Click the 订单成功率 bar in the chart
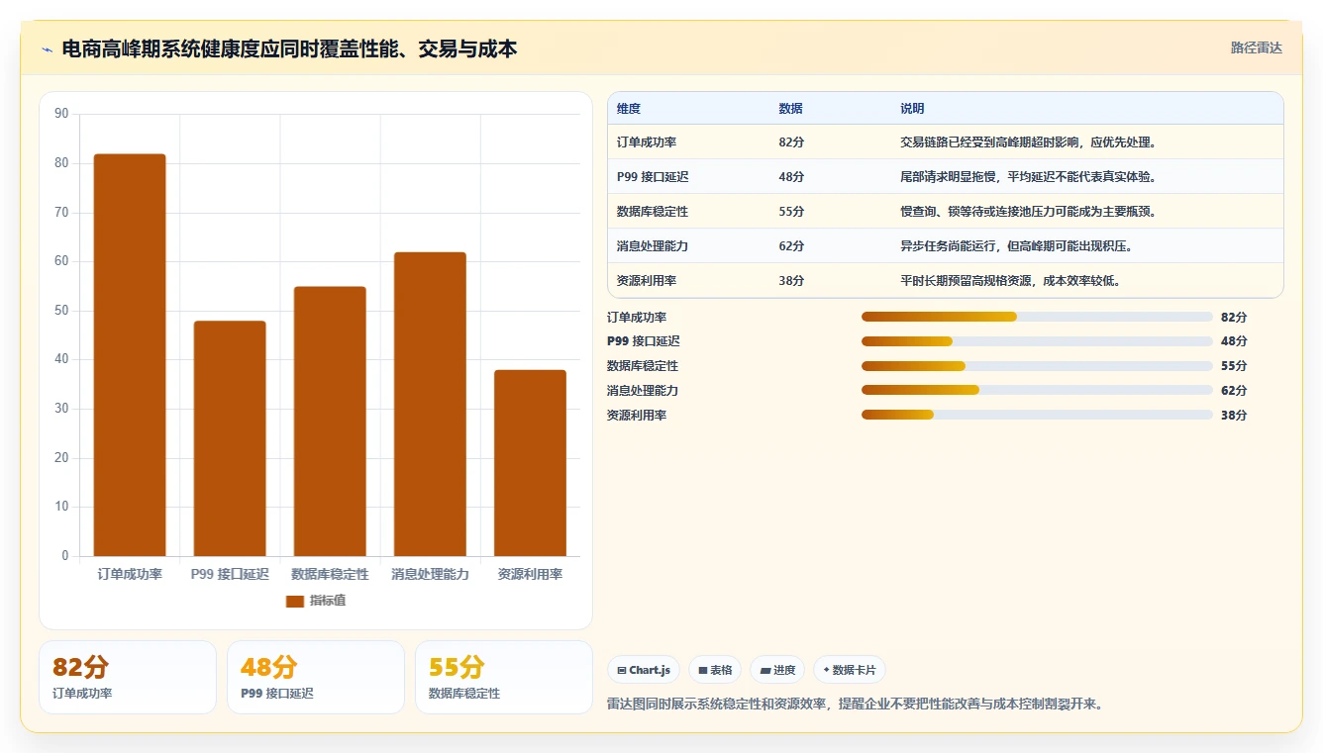Viewport: 1323px width, 753px height. tap(130, 355)
